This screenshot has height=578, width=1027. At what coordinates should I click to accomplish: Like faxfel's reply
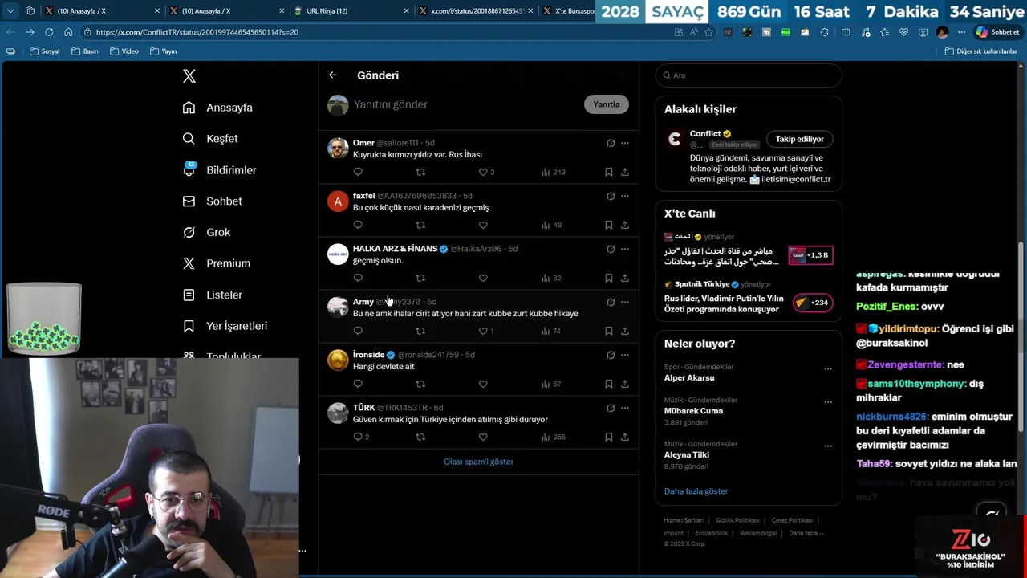(483, 225)
